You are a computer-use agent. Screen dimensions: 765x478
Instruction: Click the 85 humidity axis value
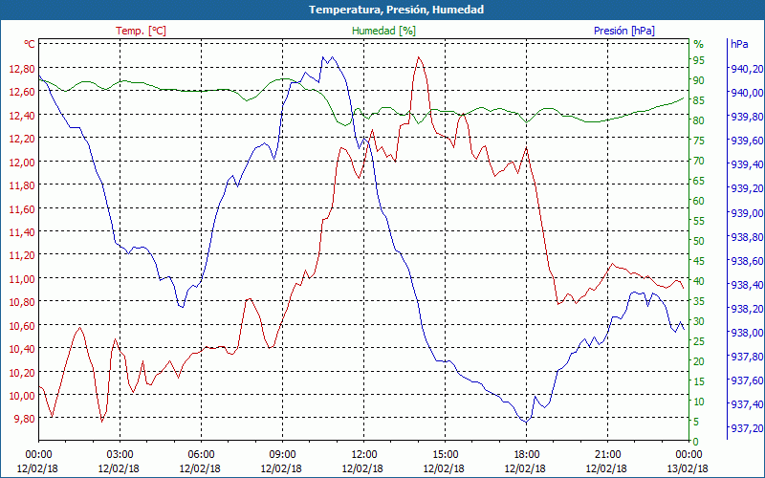[x=699, y=100]
